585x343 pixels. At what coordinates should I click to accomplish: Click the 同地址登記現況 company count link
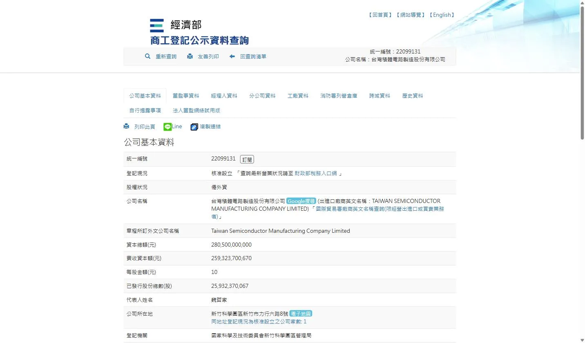tap(259, 321)
